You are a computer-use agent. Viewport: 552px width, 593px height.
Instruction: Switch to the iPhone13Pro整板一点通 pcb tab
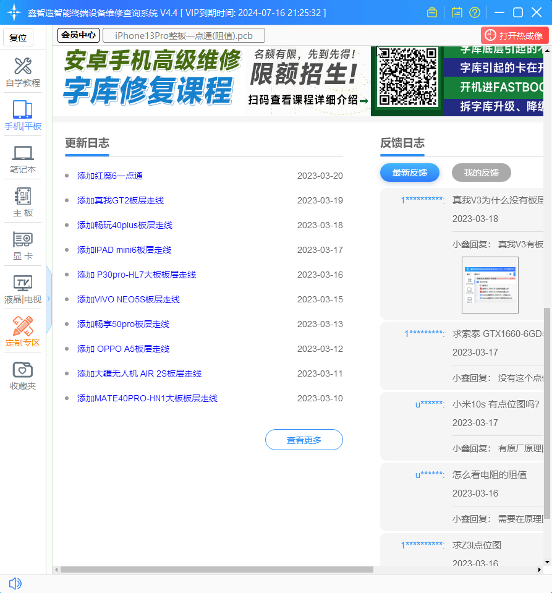(184, 36)
